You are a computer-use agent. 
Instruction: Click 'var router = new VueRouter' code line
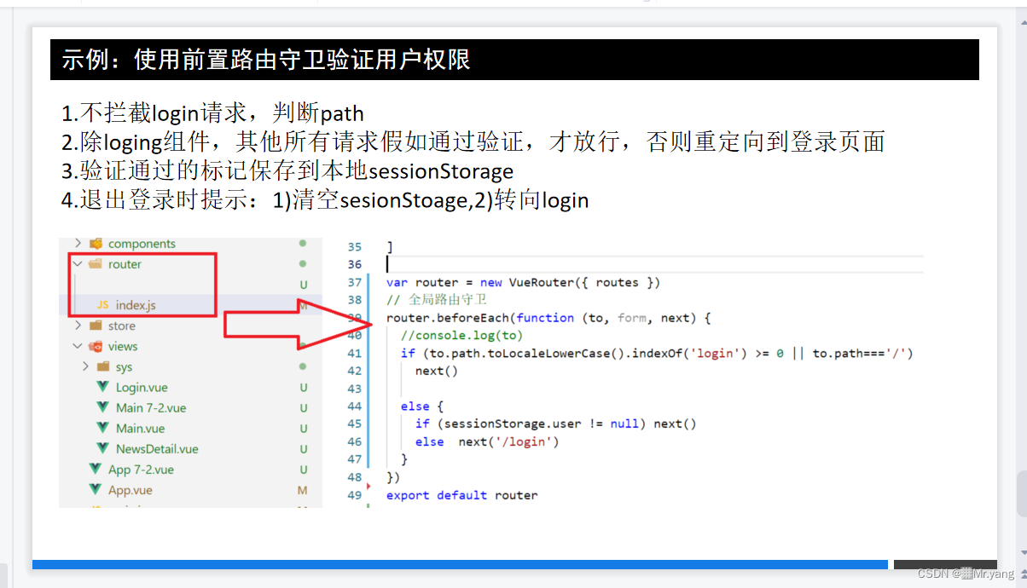click(x=523, y=282)
